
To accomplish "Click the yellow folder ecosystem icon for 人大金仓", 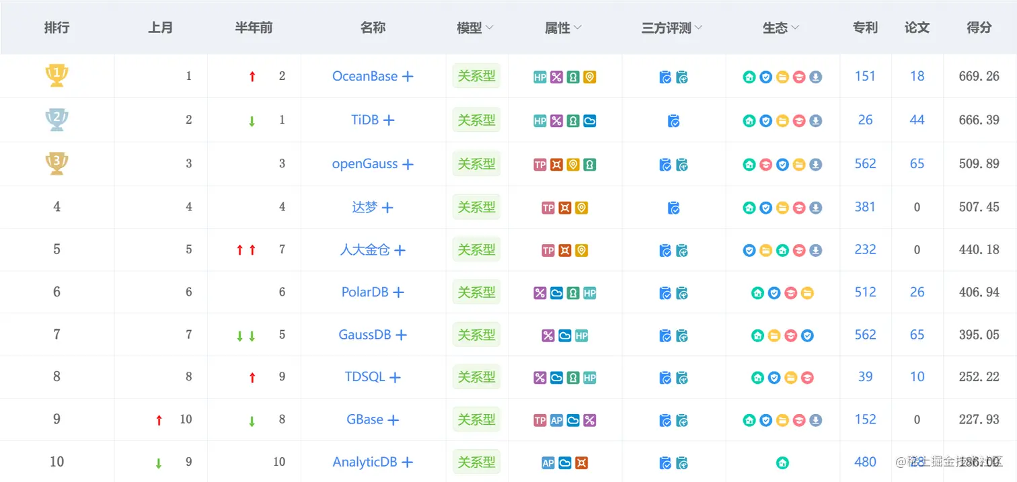I will (x=765, y=251).
